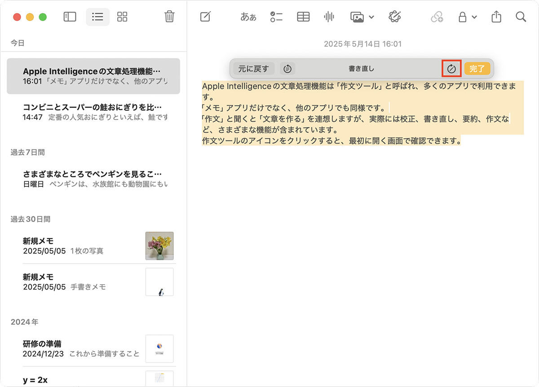Click the 完了 button
539x387 pixels.
point(477,69)
